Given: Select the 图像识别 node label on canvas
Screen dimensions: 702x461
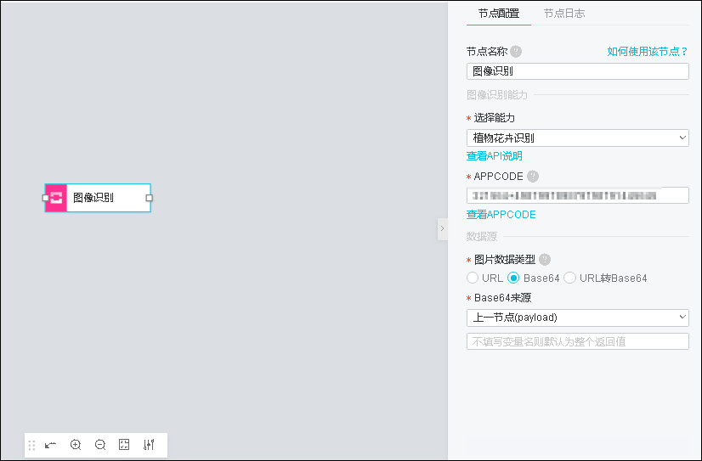Looking at the screenshot, I should click(x=93, y=198).
